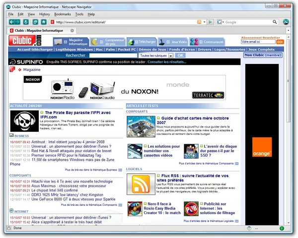The height and width of the screenshot is (238, 298).
Task: Open the History menu
Action: coord(45,14)
